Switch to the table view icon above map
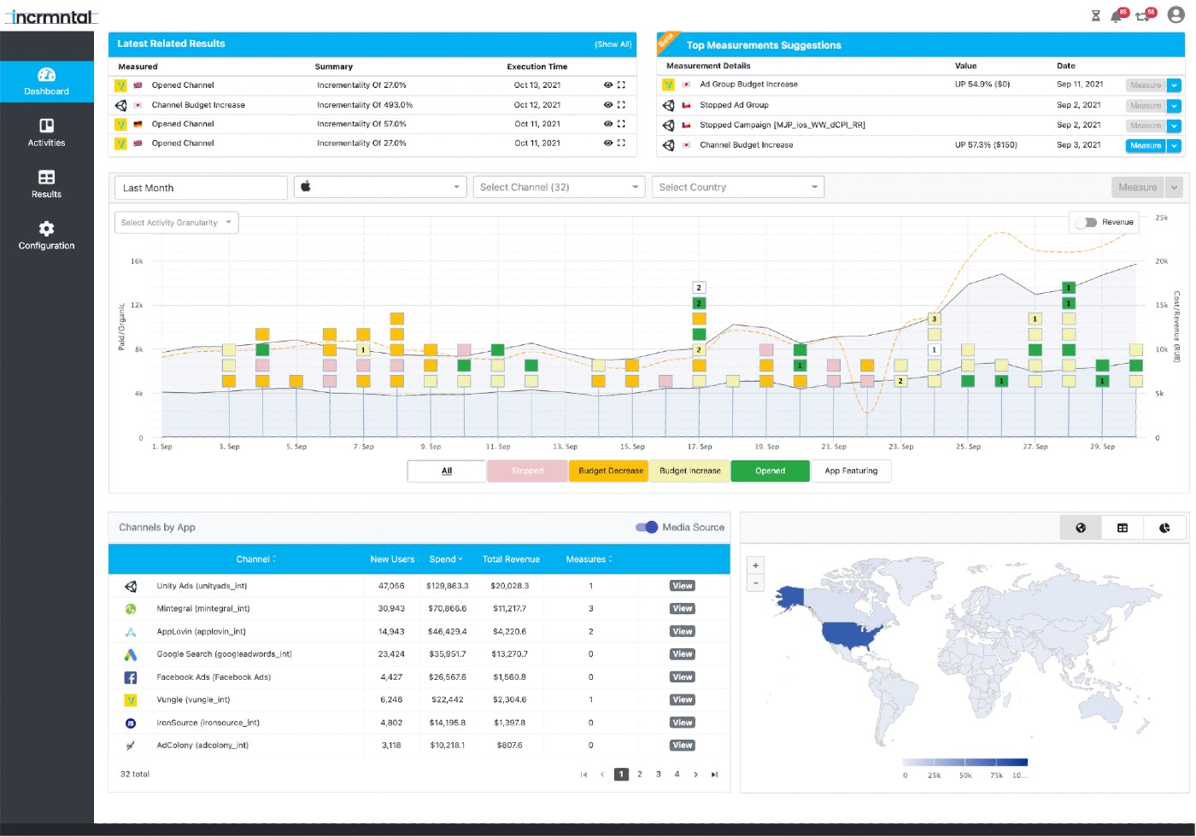Viewport: 1196px width, 837px height. [x=1123, y=528]
